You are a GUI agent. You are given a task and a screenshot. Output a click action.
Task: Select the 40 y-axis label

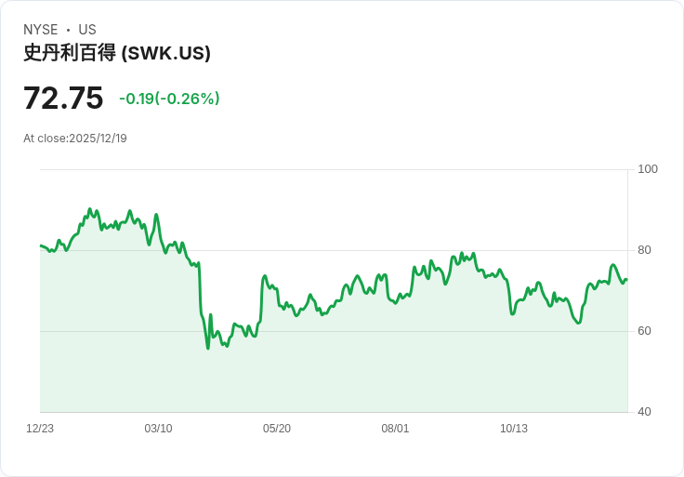644,412
